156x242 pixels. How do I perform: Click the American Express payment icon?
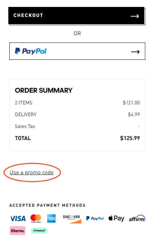click(51, 218)
